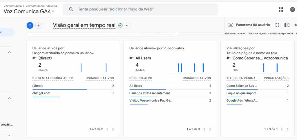Click the PÚBLICO-ALVO column header

click(x=141, y=78)
